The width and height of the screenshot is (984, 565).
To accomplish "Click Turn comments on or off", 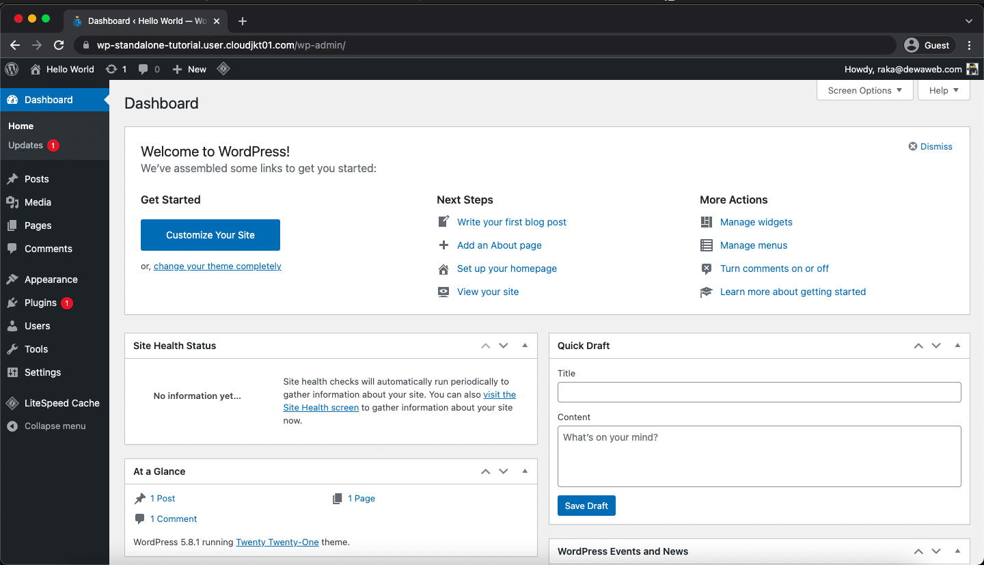I will [x=775, y=268].
